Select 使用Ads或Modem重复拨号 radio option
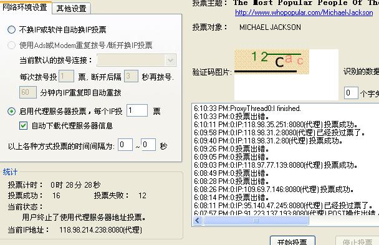Image resolution: width=379 pixels, height=245 pixels. tap(11, 45)
